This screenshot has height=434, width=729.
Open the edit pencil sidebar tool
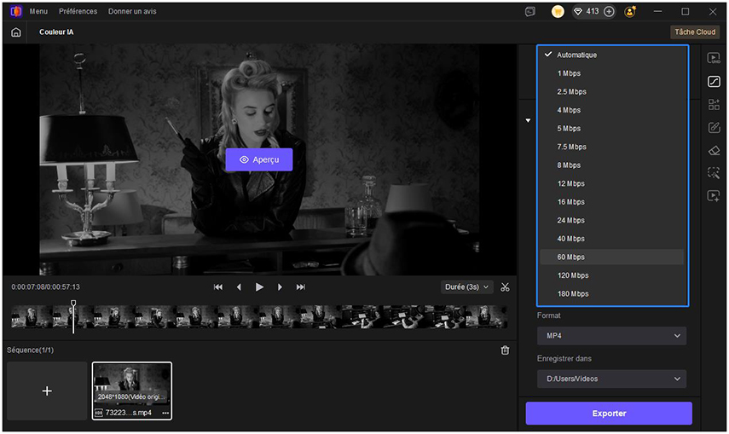(x=714, y=127)
